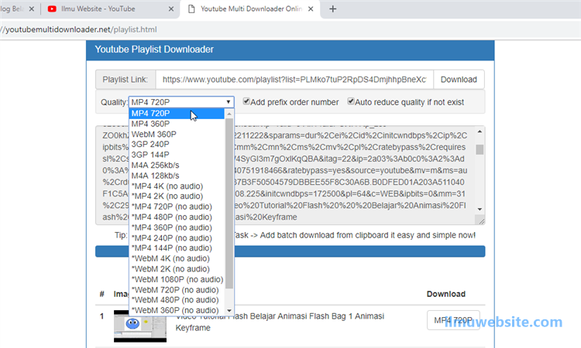The image size is (581, 348).
Task: Click the Playlist Link input field
Action: click(294, 80)
